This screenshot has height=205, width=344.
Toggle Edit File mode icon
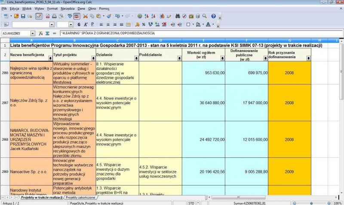[x=39, y=16]
